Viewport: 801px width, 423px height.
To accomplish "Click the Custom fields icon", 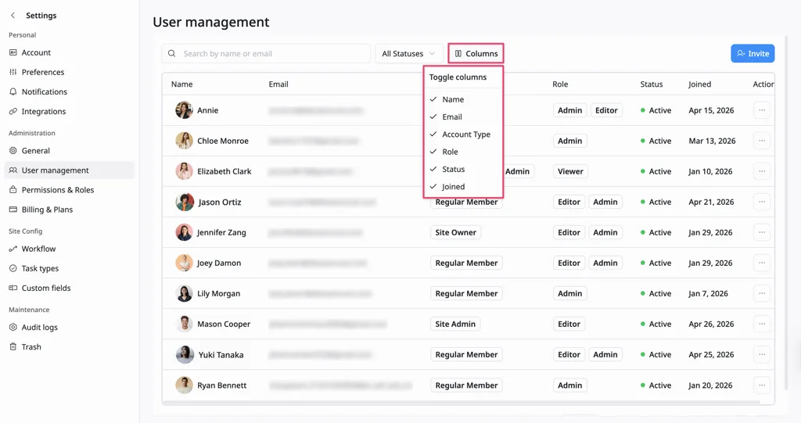I will [x=13, y=289].
